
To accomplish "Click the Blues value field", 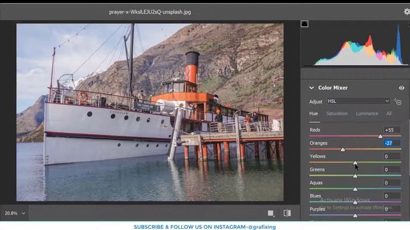I will (x=391, y=196).
